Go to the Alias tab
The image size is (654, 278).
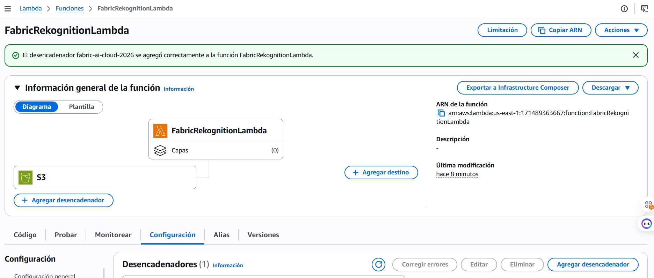coord(221,235)
